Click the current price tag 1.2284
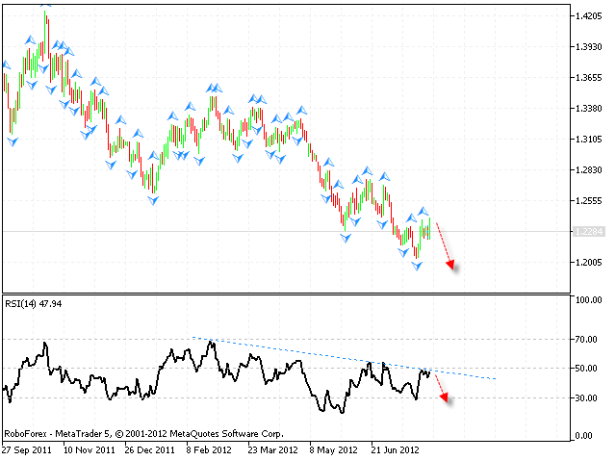Image resolution: width=616 pixels, height=461 pixels. [x=585, y=231]
